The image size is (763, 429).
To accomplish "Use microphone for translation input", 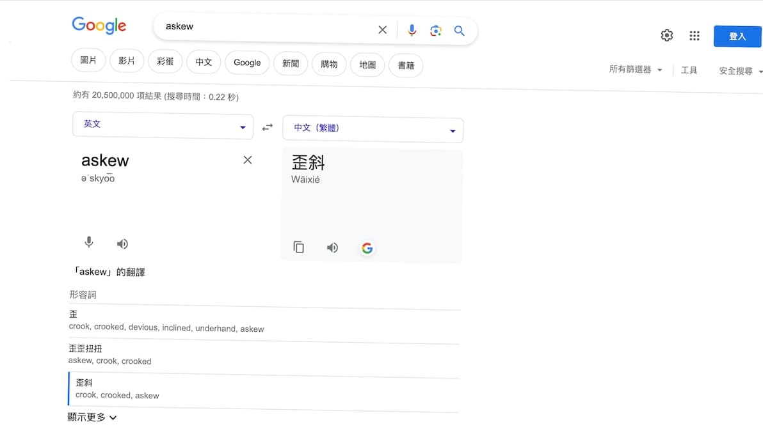I will 88,242.
